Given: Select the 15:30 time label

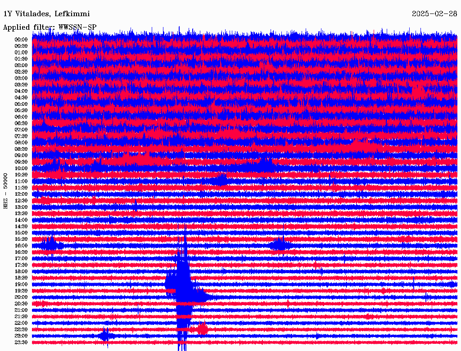Looking at the screenshot, I should pyautogui.click(x=21, y=239).
